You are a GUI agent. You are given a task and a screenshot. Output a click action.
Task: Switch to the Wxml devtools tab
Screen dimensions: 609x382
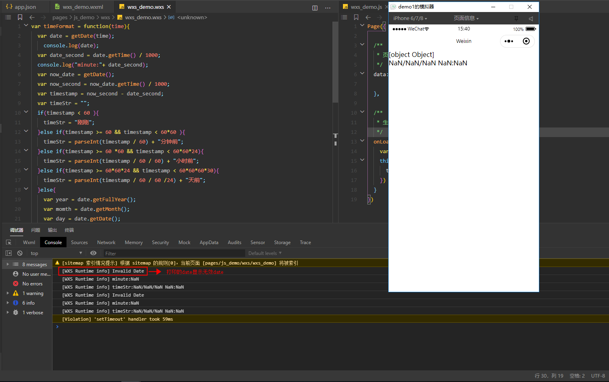click(29, 243)
